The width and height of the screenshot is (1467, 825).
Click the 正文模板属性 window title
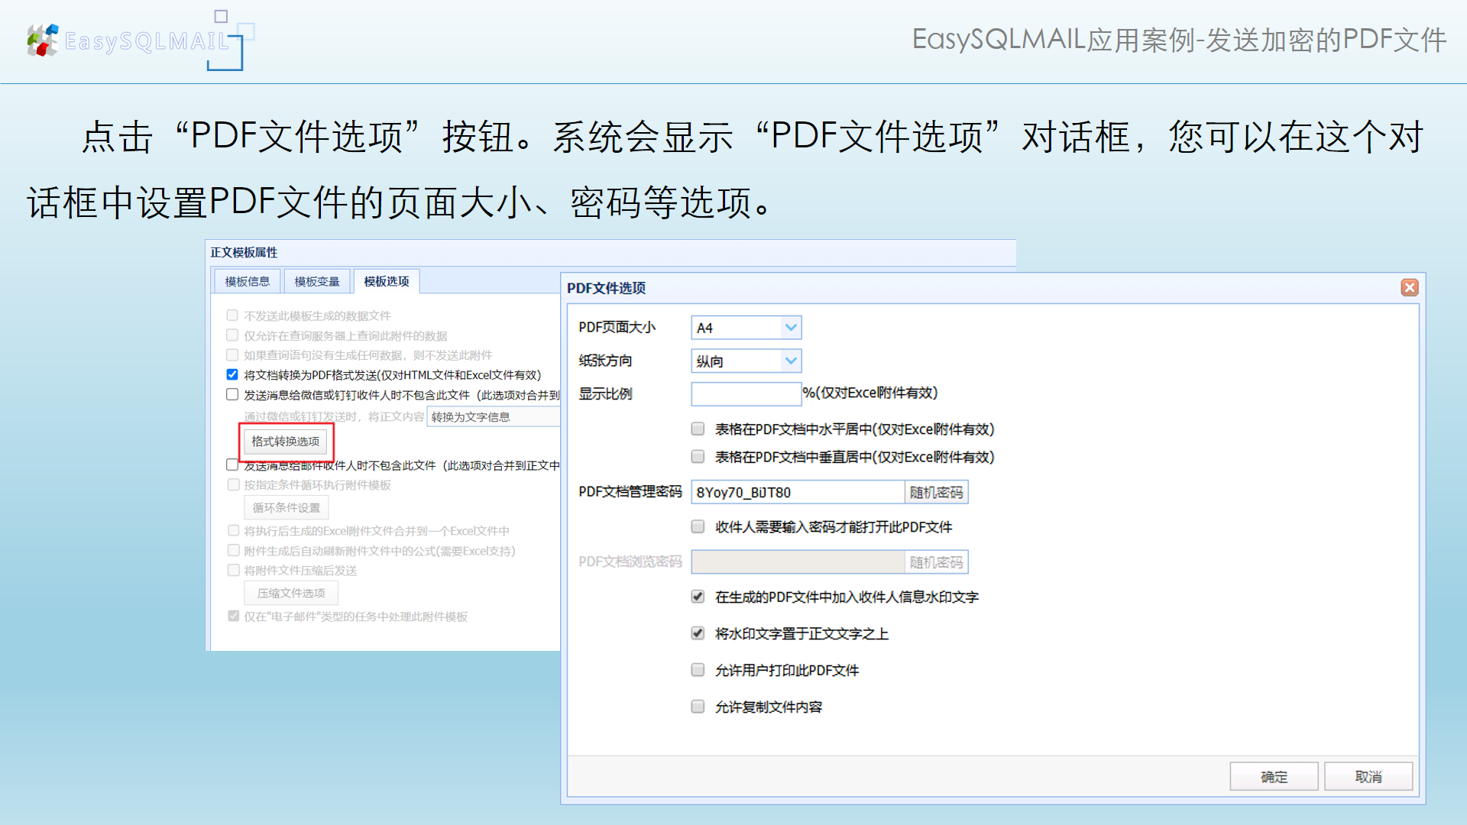[x=244, y=252]
